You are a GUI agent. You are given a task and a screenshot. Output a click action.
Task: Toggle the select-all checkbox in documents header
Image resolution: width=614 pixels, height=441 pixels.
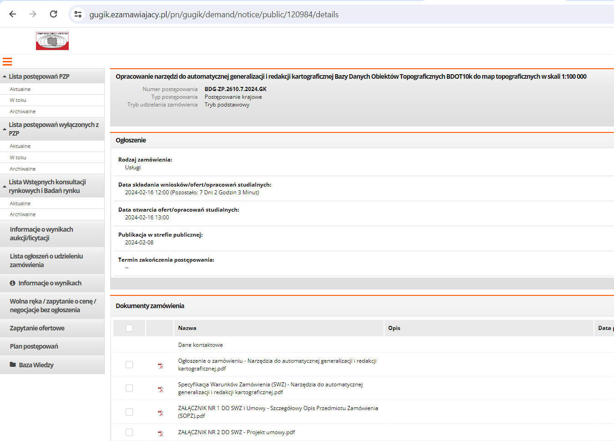coord(129,328)
